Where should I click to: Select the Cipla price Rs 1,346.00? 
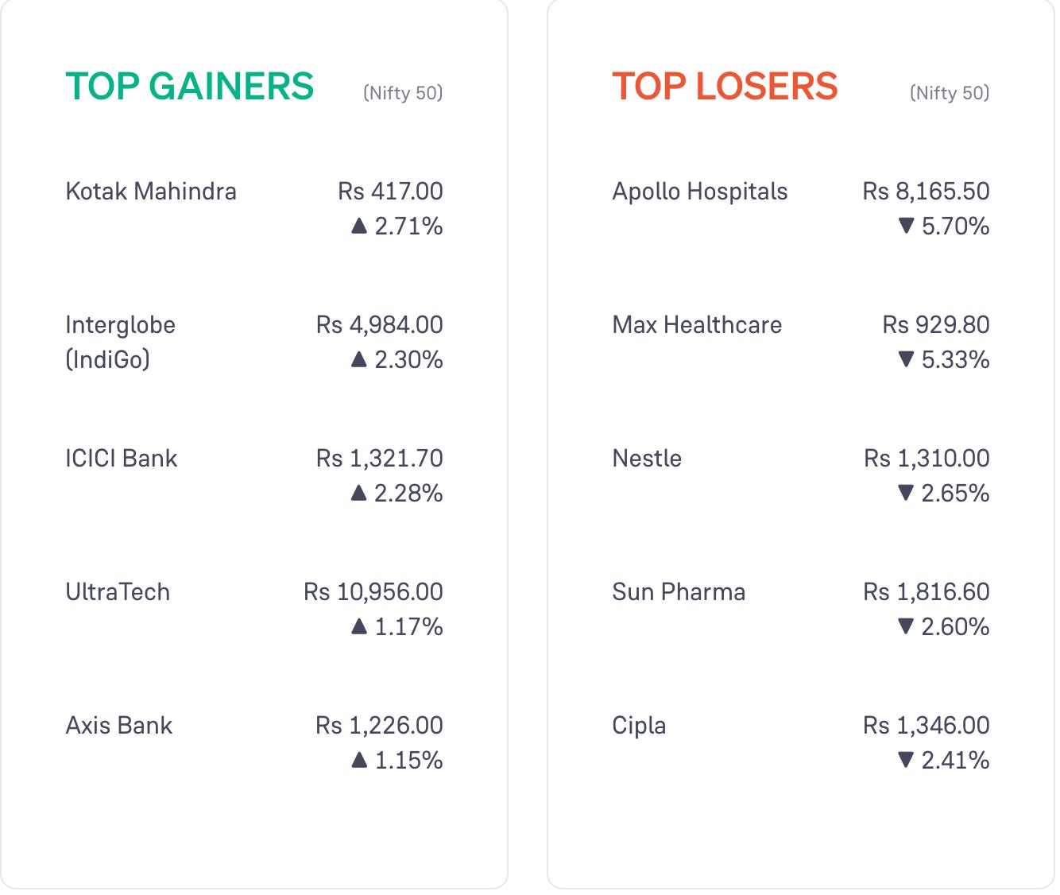pyautogui.click(x=927, y=726)
